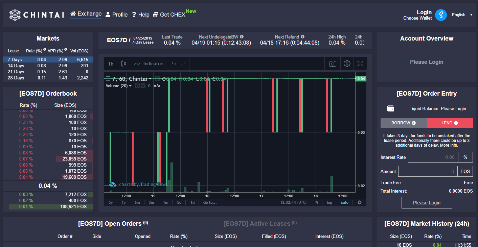Select the 21-Days lease market row

[48, 72]
